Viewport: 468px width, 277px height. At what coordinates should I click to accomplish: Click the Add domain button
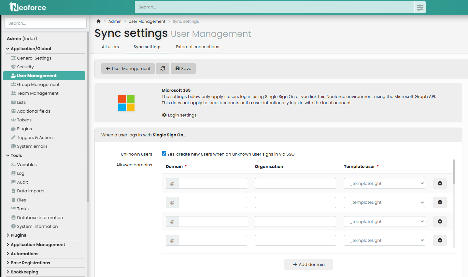[x=308, y=264]
